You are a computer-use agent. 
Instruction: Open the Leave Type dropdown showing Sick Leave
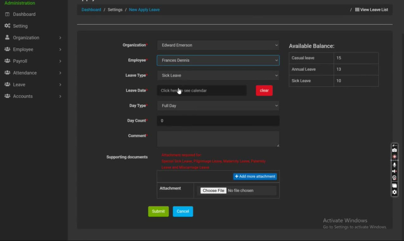(x=218, y=75)
